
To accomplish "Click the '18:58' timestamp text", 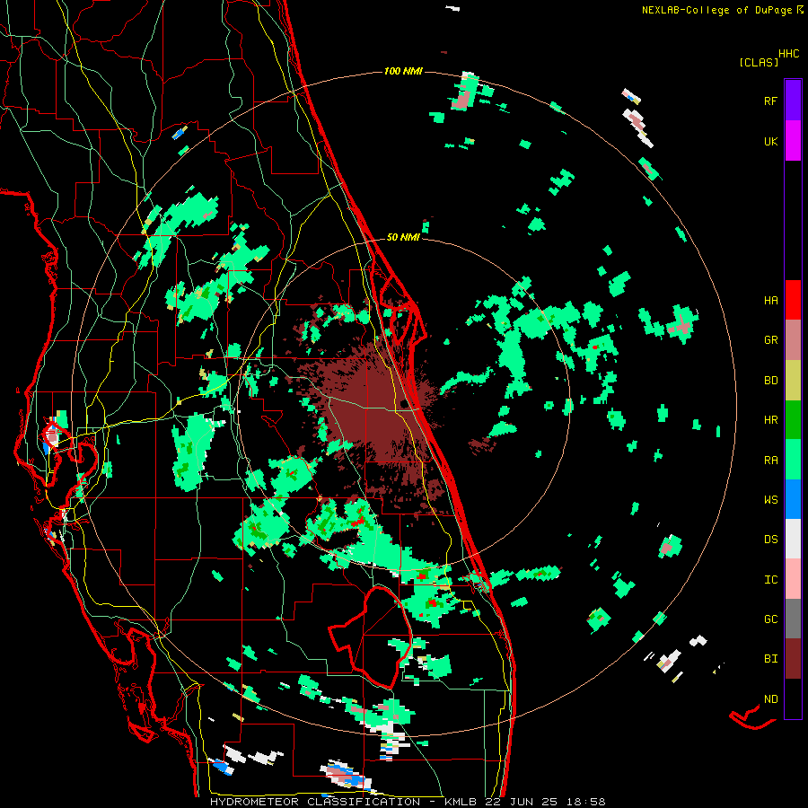I will point(587,802).
